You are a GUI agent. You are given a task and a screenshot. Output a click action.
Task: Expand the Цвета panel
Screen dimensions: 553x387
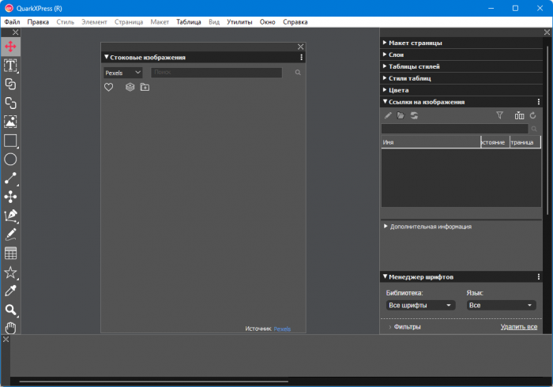pos(398,90)
